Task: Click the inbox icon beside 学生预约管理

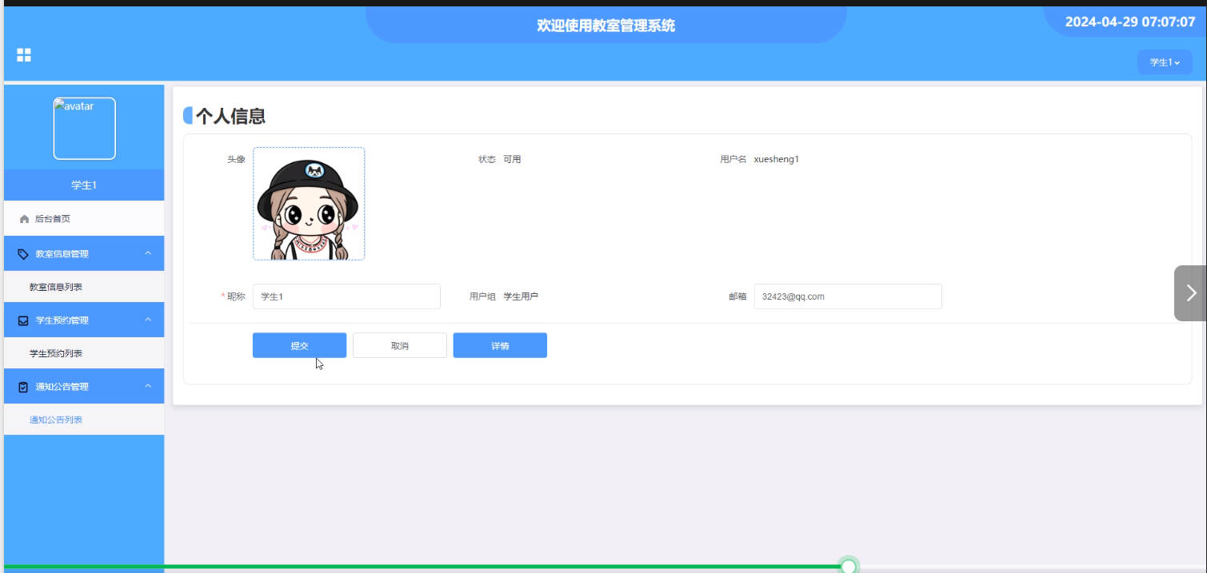Action: point(23,320)
